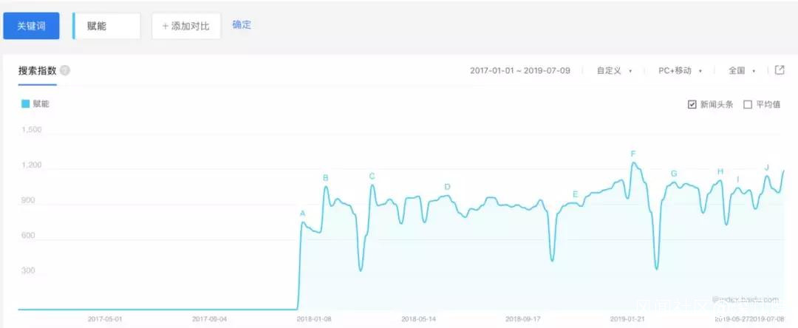Click the 600 y-axis value
The image size is (798, 328).
pyautogui.click(x=28, y=236)
